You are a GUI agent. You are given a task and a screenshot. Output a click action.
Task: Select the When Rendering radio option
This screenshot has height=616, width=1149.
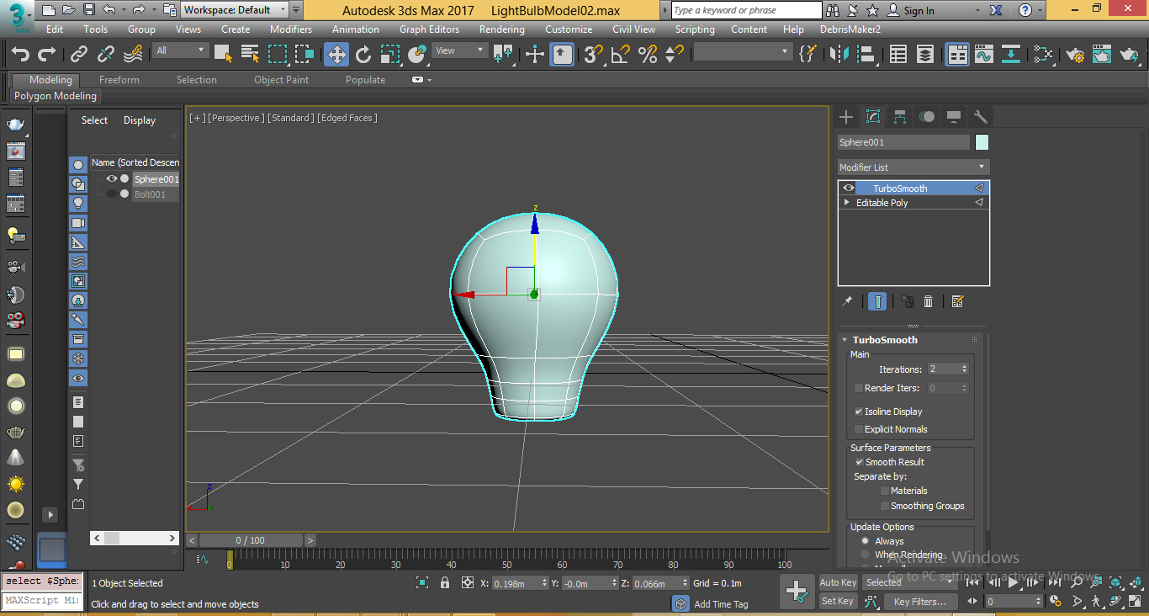[866, 555]
